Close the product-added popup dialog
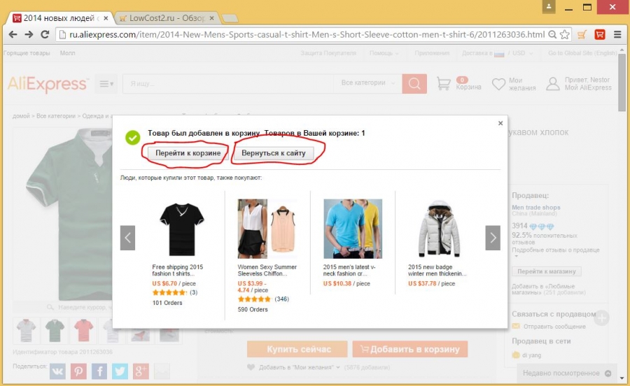Screen dimensions: 630x386 pyautogui.click(x=500, y=123)
